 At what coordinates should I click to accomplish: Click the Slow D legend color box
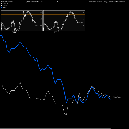2,3
